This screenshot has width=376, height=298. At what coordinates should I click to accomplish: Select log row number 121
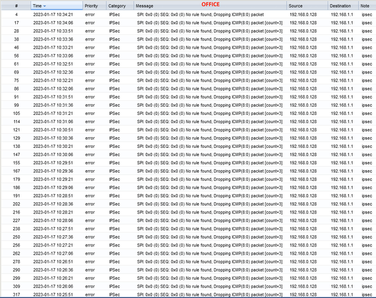(x=16, y=130)
